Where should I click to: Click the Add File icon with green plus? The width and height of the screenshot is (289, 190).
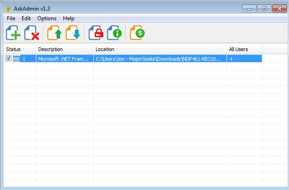(x=13, y=33)
